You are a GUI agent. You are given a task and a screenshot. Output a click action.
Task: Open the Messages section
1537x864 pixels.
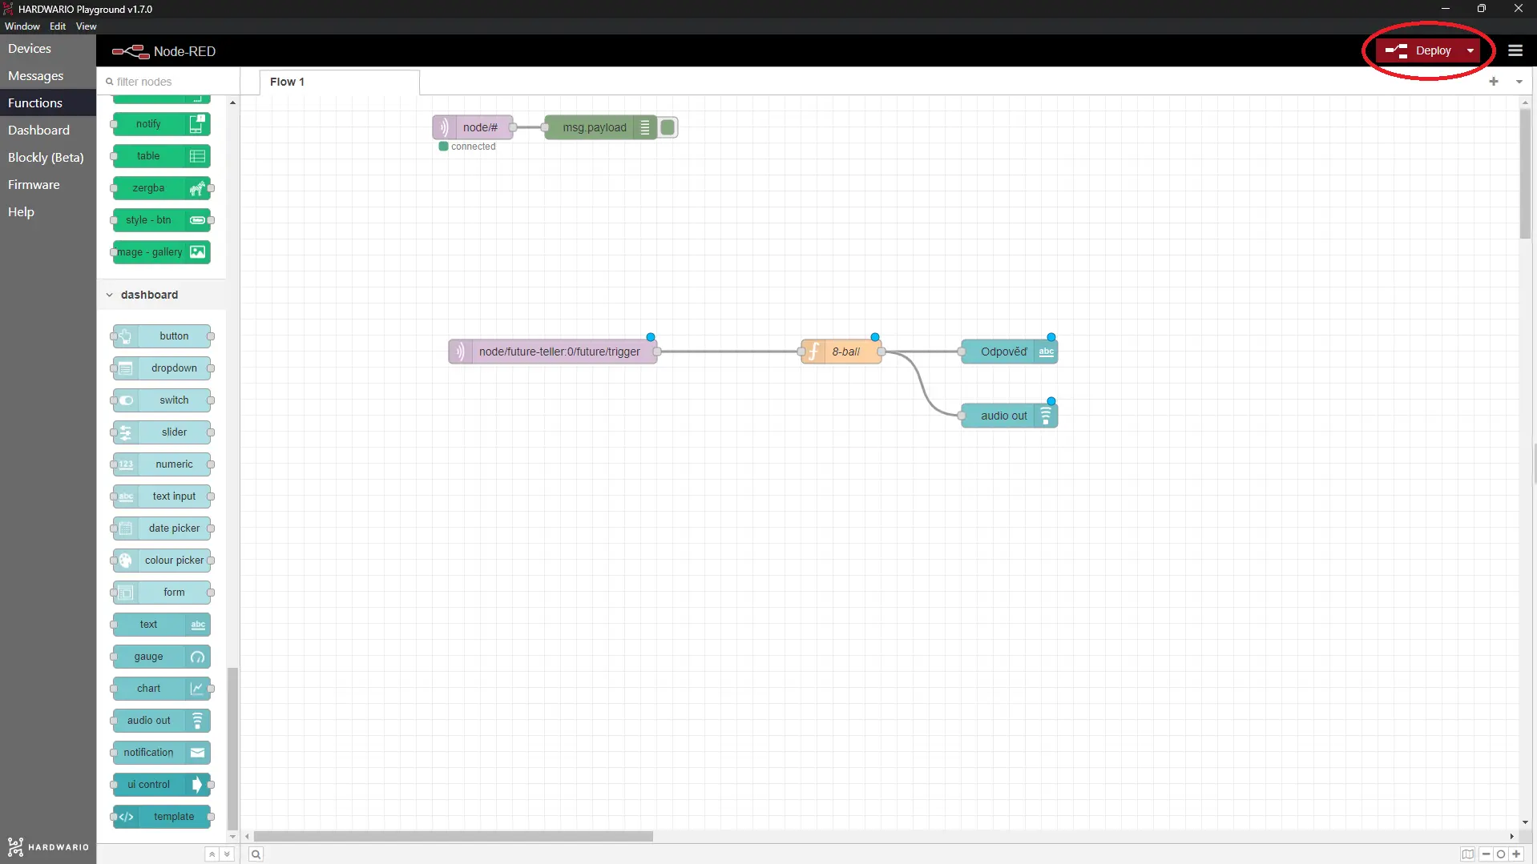[48, 76]
